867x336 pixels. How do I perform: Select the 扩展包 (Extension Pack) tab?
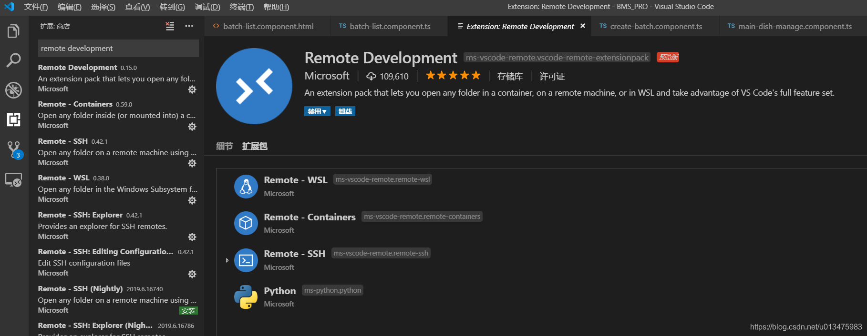(x=255, y=146)
